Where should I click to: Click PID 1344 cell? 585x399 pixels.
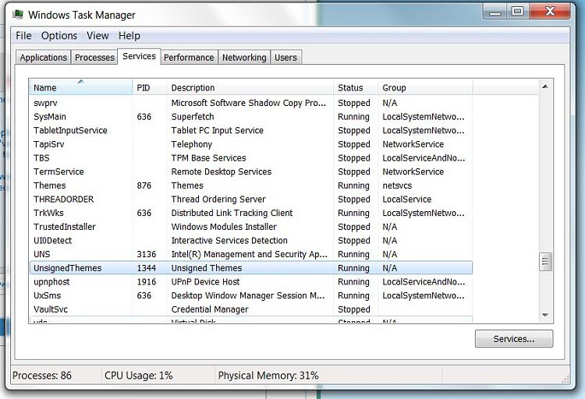(147, 268)
